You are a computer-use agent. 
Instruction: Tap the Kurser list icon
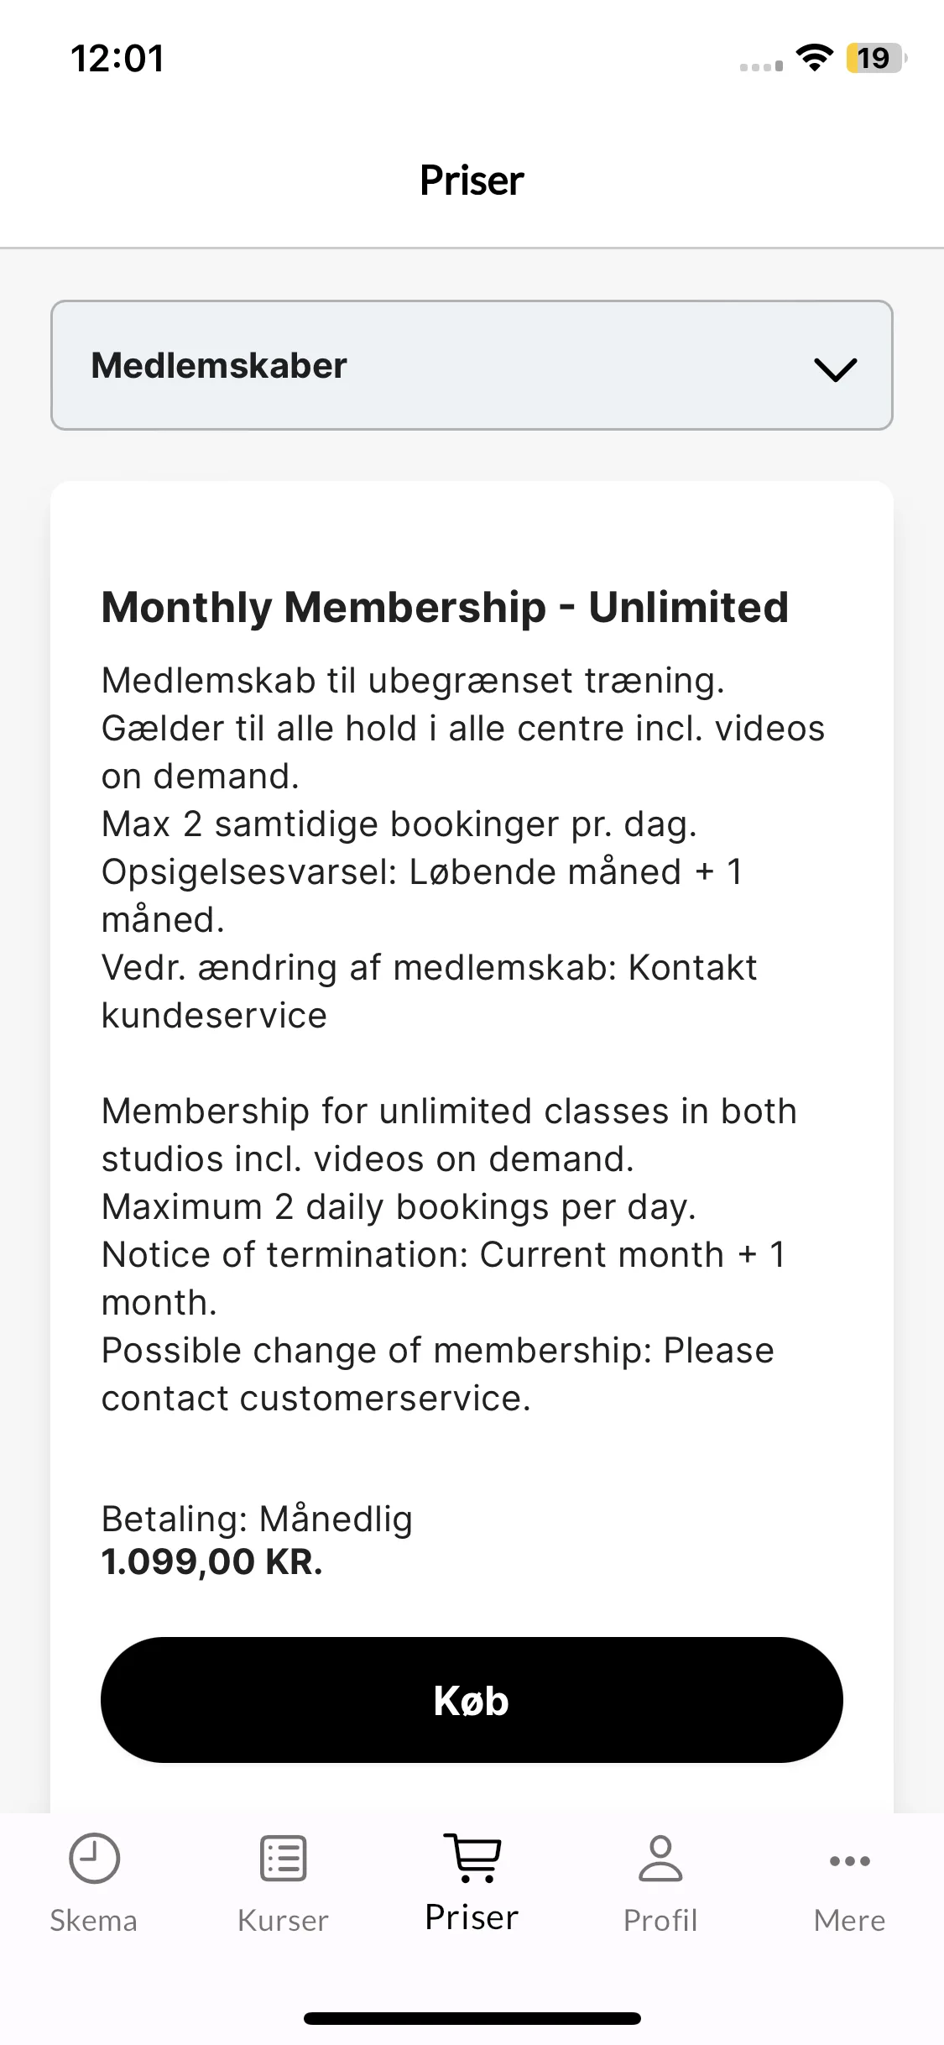(x=283, y=1858)
